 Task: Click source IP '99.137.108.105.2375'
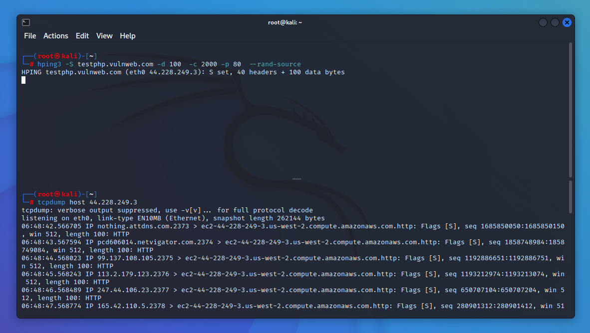click(135, 258)
